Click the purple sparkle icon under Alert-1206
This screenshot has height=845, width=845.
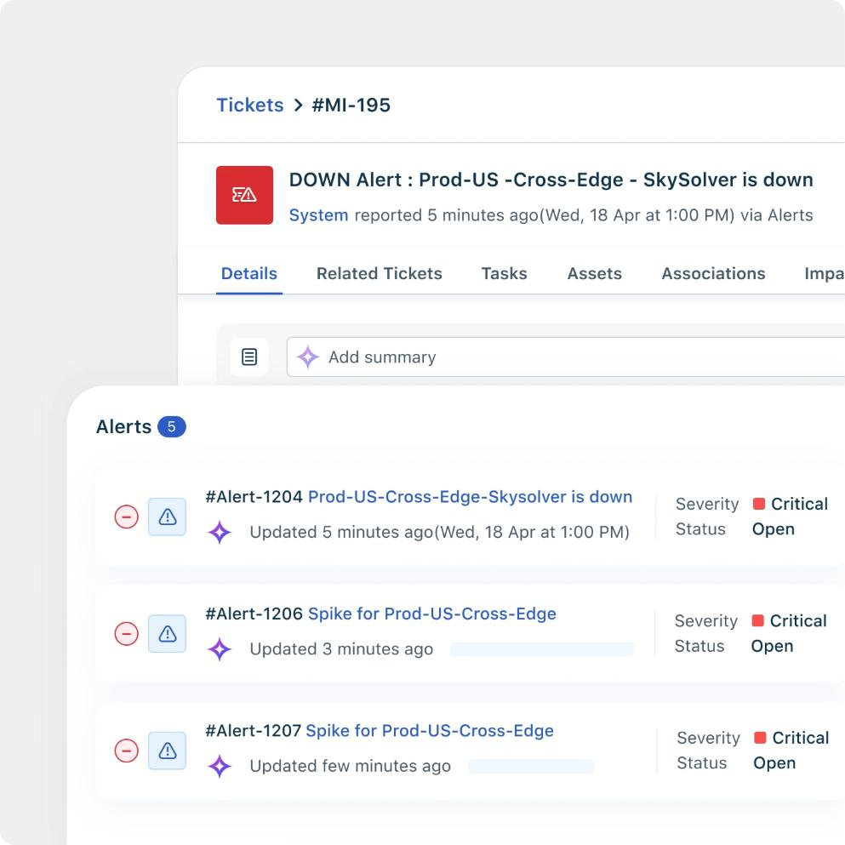220,649
